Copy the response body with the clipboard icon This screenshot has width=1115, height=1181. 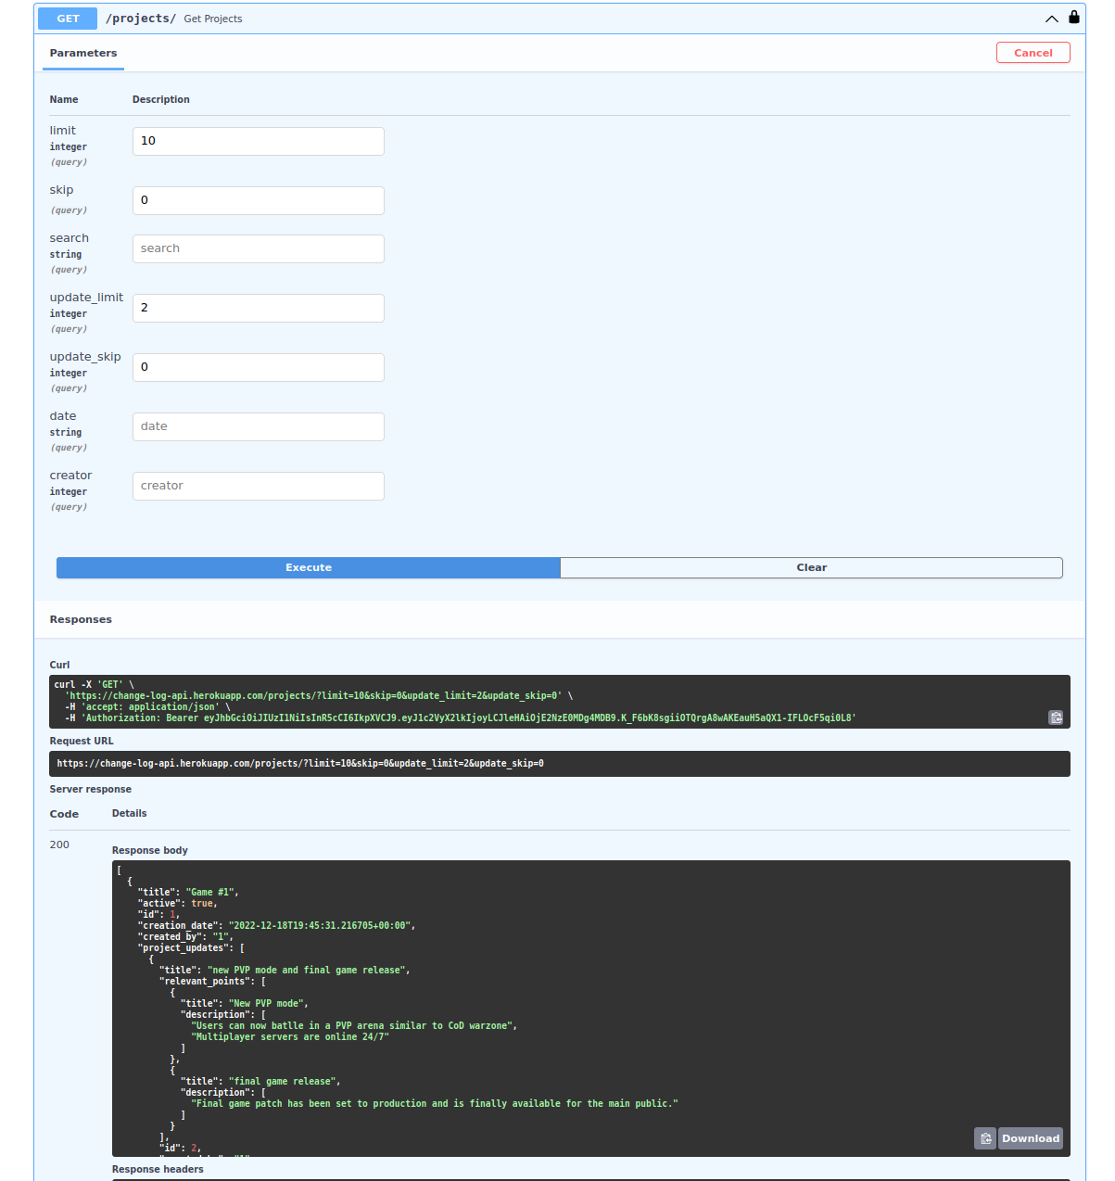(985, 1138)
